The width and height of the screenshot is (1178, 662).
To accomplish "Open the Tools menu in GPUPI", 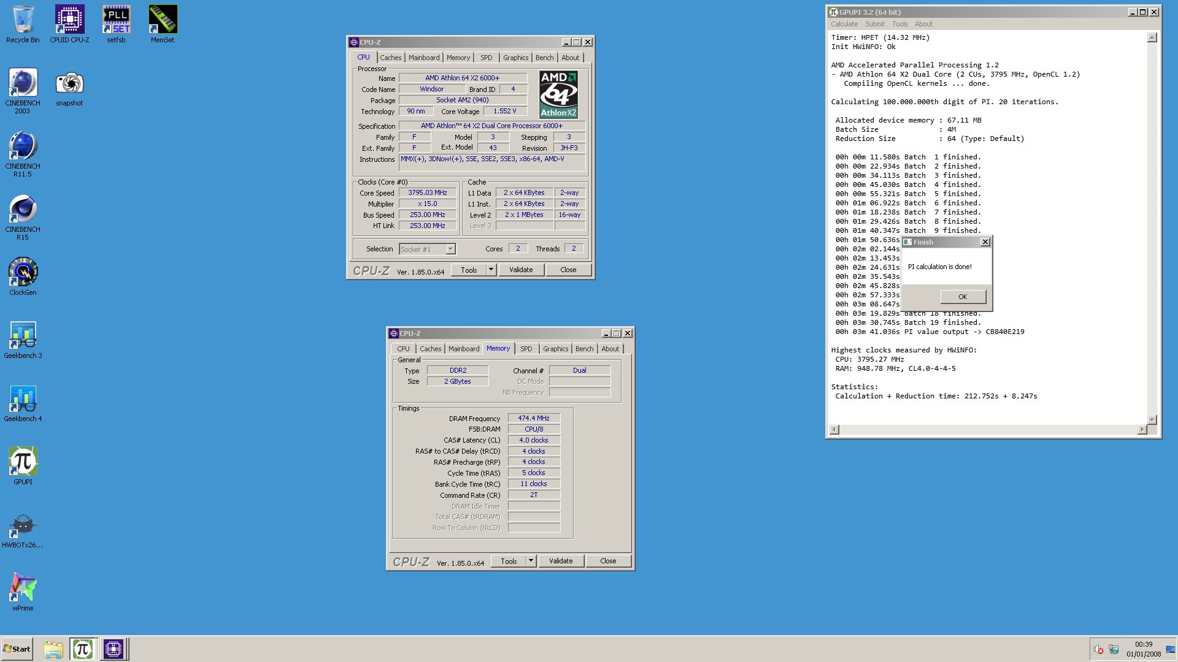I will pos(899,24).
